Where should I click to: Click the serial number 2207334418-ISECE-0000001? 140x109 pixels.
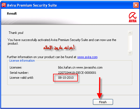click(77, 73)
